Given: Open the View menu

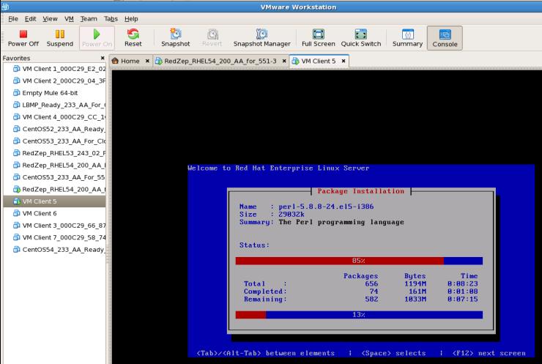Looking at the screenshot, I should click(x=50, y=18).
